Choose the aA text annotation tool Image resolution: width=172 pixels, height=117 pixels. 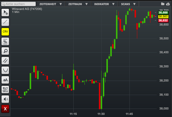click(5, 80)
